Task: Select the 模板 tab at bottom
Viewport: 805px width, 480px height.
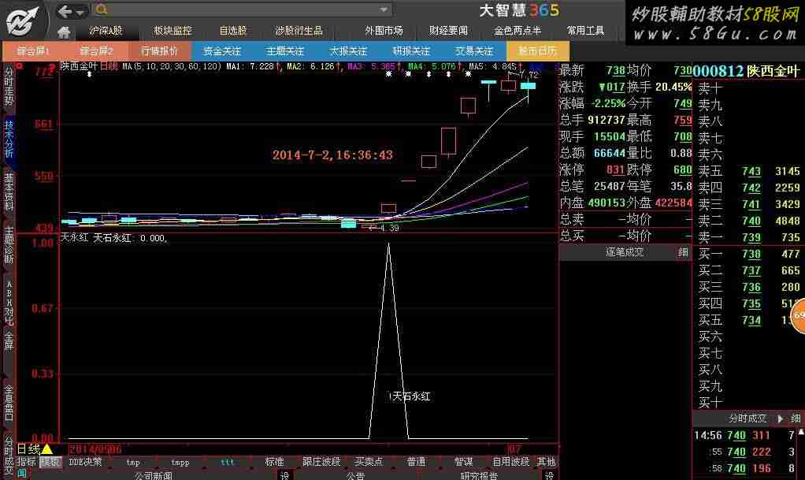Action: click(50, 462)
